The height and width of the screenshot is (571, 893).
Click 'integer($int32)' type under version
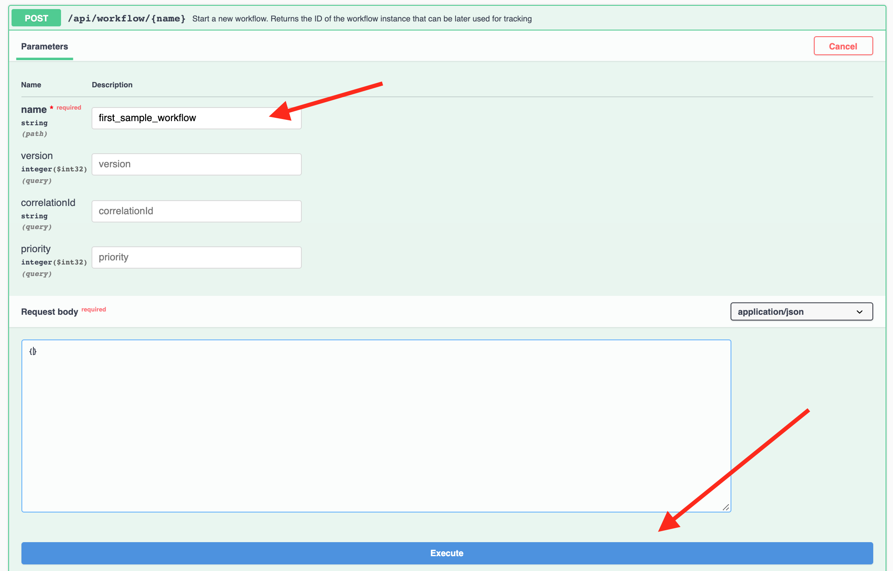coord(54,169)
